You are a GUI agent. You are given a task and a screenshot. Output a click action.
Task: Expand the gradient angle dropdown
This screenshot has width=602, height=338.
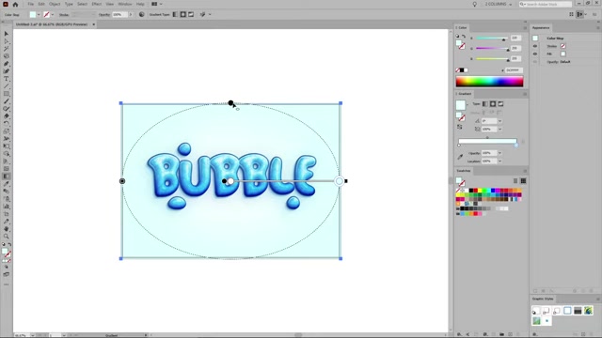point(499,121)
